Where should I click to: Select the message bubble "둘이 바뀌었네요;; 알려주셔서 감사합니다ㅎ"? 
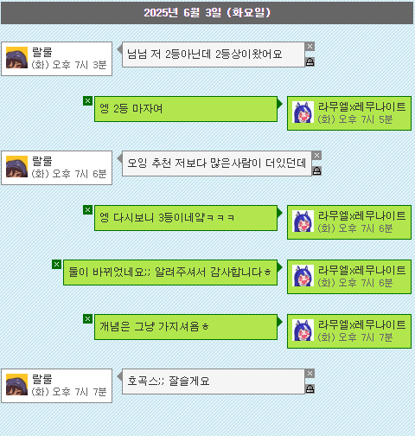click(170, 272)
